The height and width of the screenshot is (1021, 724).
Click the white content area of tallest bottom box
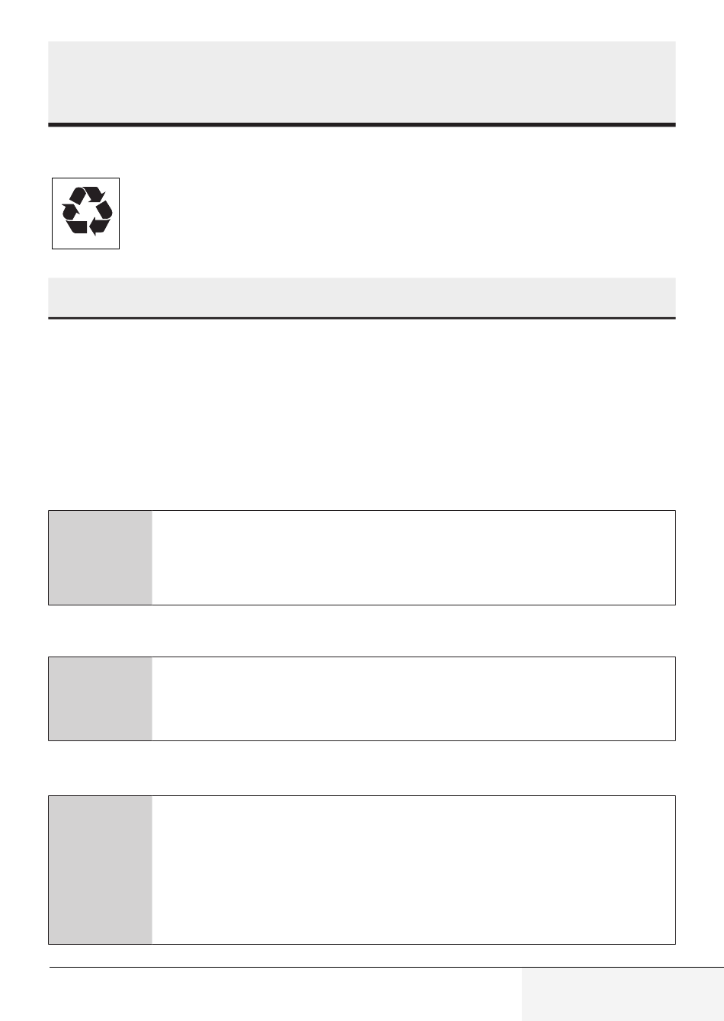(x=413, y=870)
